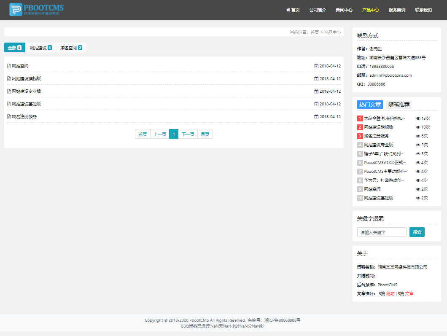Click calendar icon in the 网站空间 row
Viewport: 447px width, 336px height.
click(316, 66)
